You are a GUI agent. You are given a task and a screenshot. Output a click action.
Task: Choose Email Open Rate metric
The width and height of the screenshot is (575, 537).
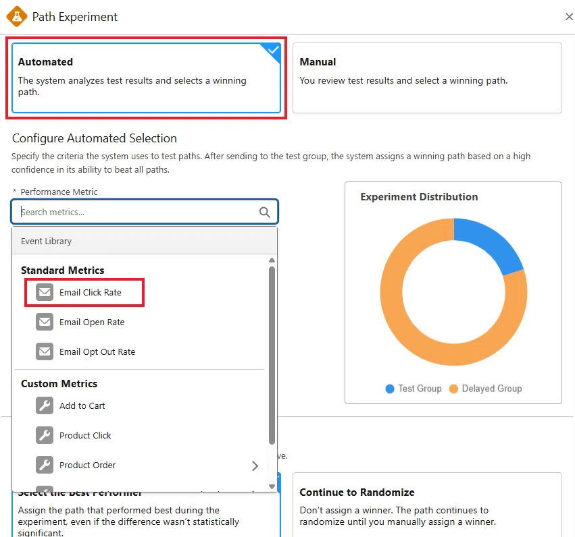[92, 322]
